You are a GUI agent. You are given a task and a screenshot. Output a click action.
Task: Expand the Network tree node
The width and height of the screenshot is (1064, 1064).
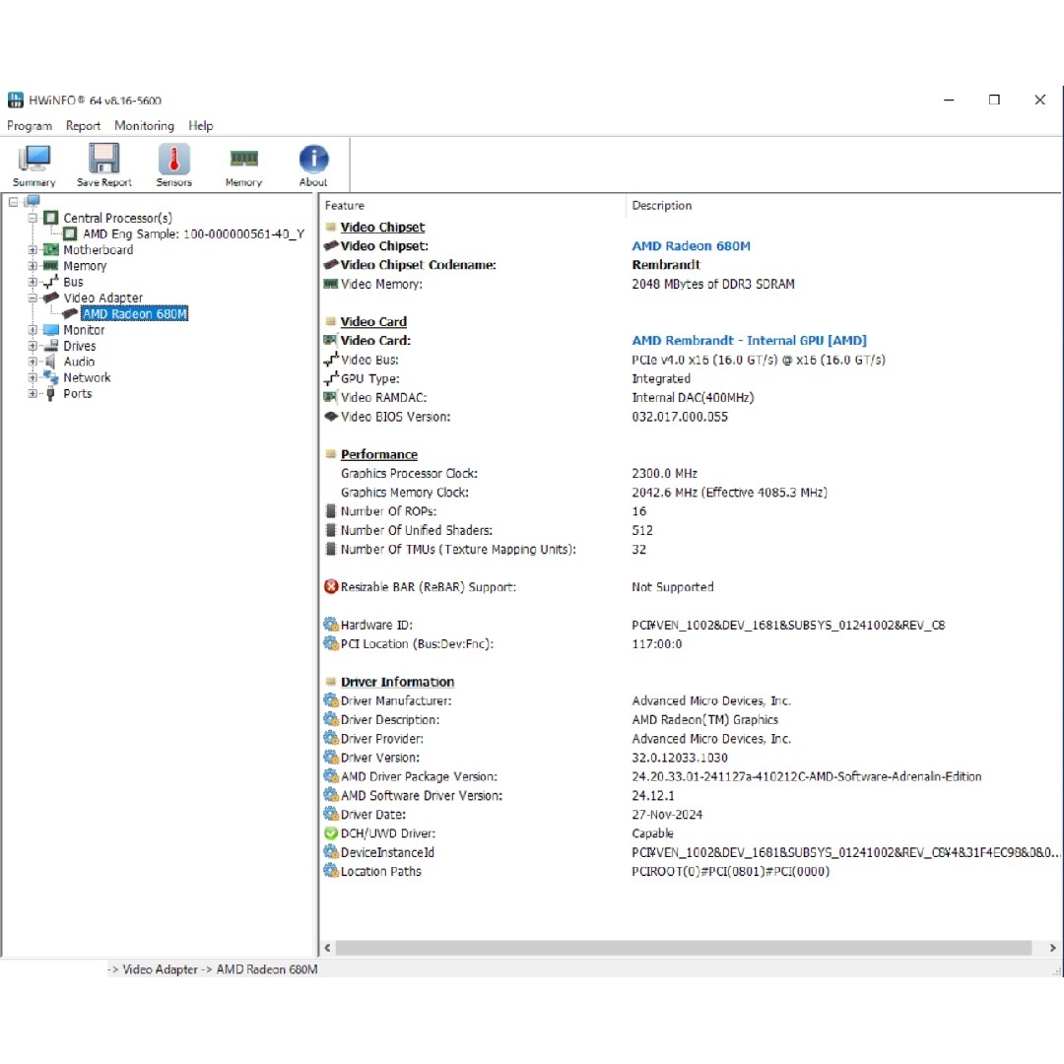(33, 377)
